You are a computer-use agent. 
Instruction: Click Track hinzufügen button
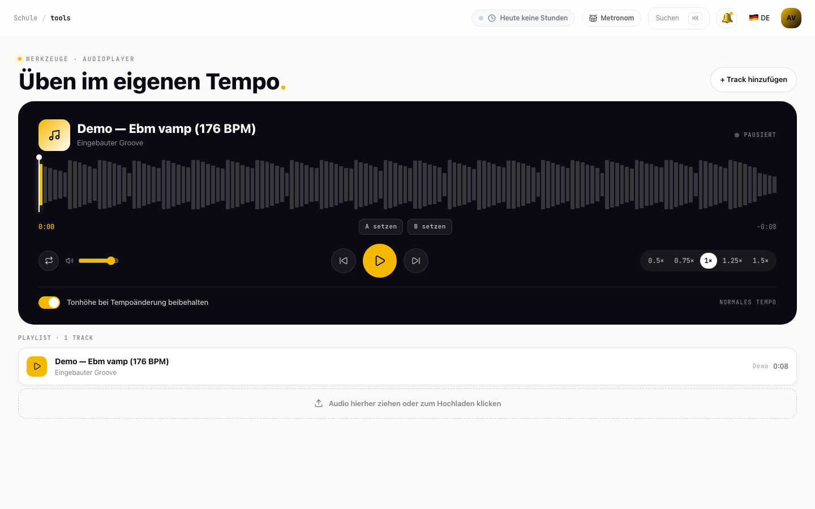coord(753,80)
